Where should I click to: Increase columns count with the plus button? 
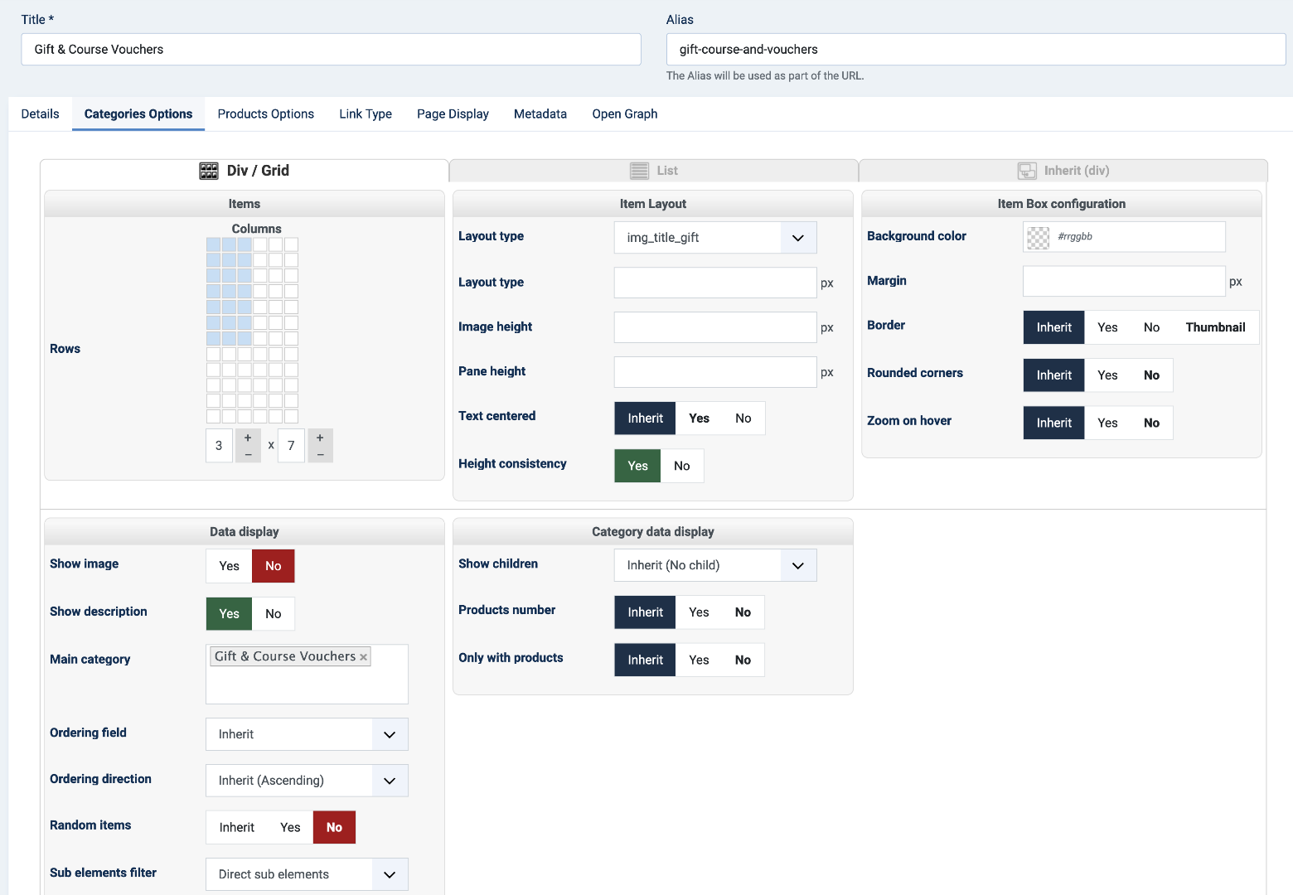(248, 438)
